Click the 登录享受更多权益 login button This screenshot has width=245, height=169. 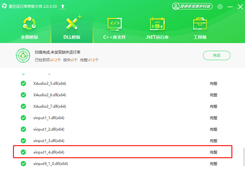192,6
